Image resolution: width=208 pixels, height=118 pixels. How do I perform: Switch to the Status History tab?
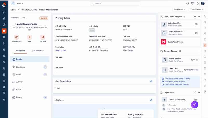pos(37,50)
